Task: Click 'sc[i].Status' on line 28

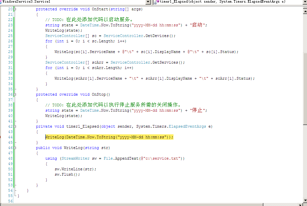Action: coord(220,52)
